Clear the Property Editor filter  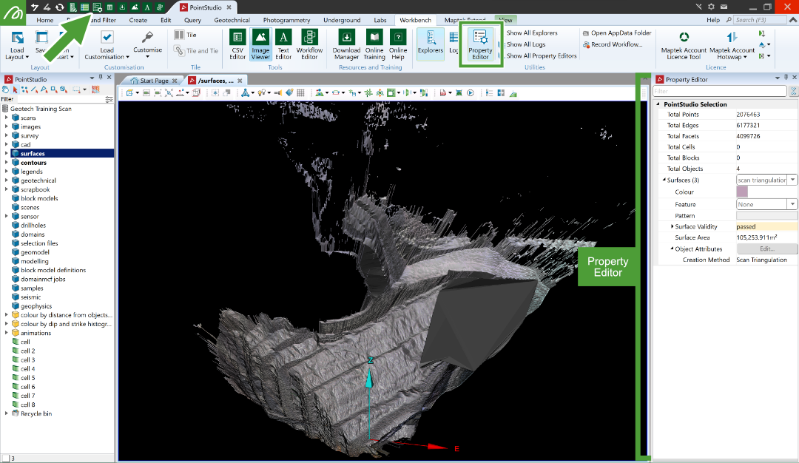[792, 92]
